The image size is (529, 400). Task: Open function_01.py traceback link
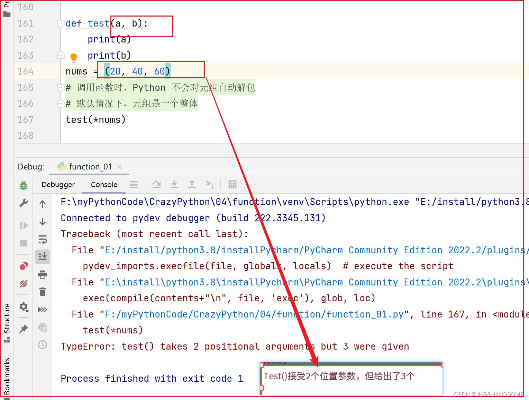pos(254,314)
